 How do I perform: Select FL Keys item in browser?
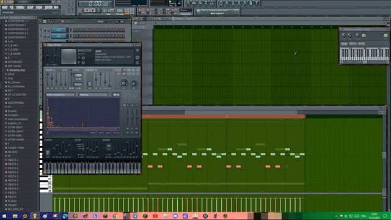12,201
